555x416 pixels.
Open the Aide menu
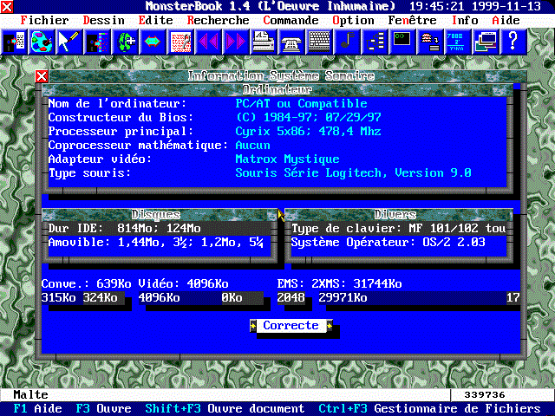coord(506,21)
